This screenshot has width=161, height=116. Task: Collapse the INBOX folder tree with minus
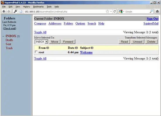[x=3, y=36]
